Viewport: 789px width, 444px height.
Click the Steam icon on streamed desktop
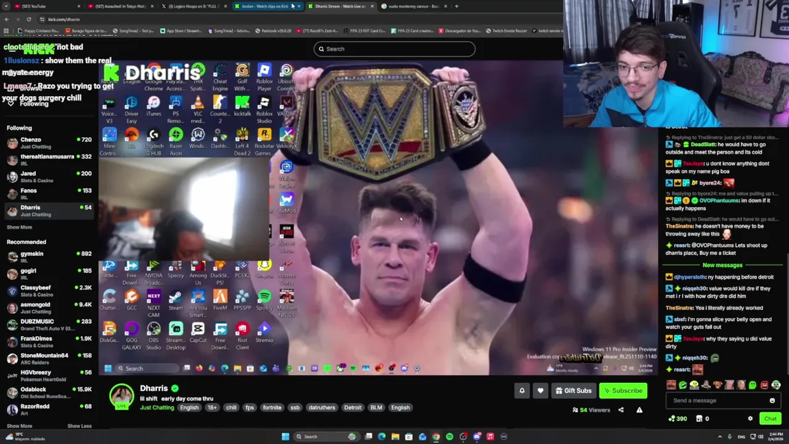tap(176, 301)
